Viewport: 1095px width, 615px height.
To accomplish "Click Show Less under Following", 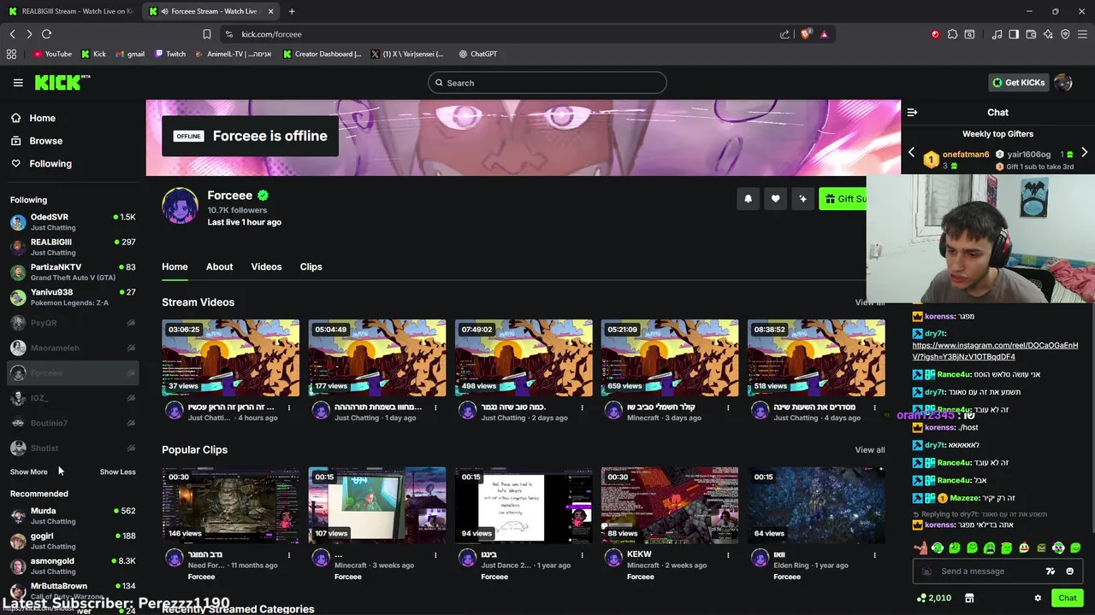I will pyautogui.click(x=117, y=472).
